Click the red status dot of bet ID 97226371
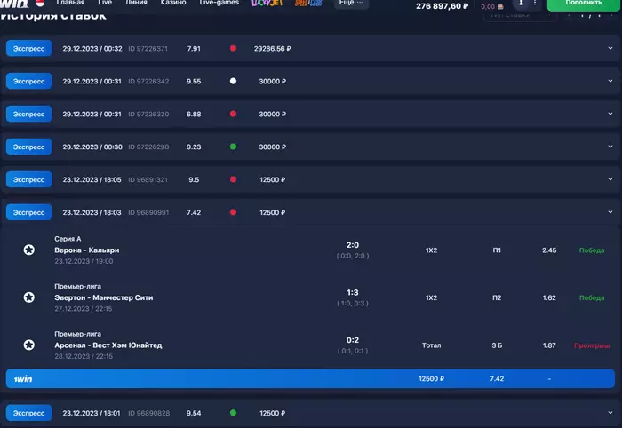Screen dimensions: 622x428 point(233,48)
